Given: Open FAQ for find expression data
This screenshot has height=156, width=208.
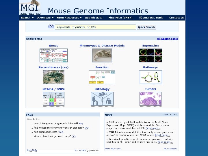Looking at the screenshot, I should tap(61, 132).
